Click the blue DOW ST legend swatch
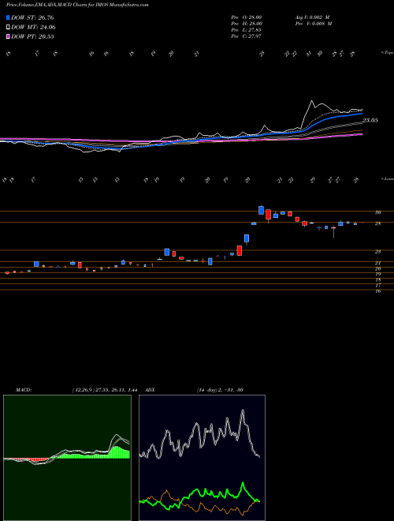The image size is (394, 521). [8, 17]
